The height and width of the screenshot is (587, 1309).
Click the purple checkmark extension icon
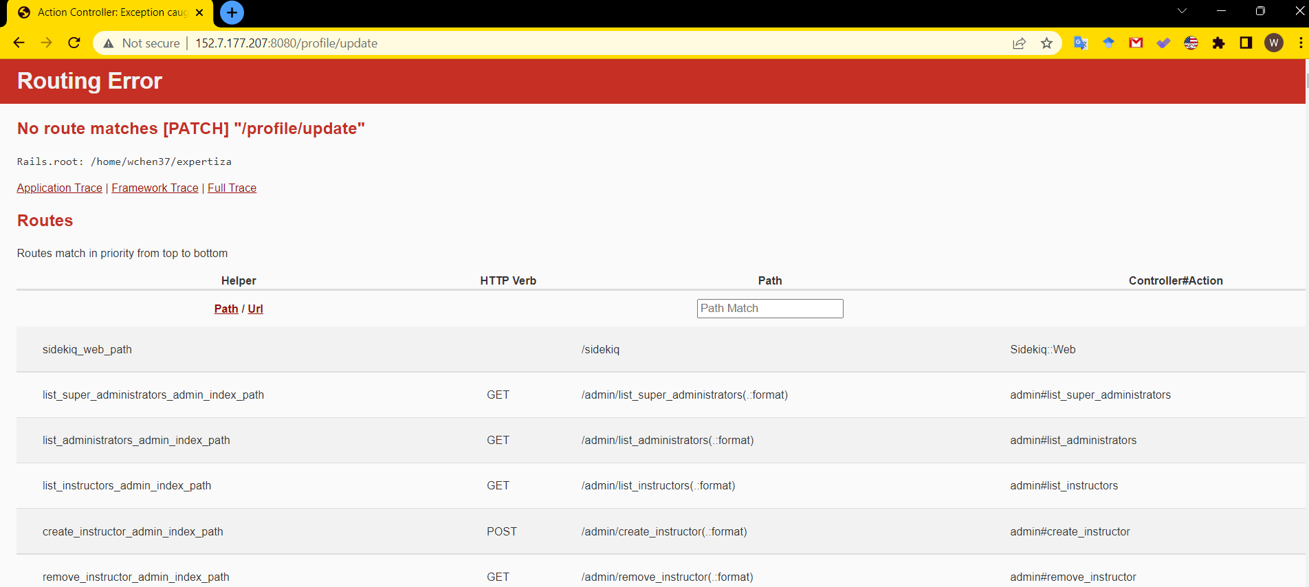point(1163,43)
